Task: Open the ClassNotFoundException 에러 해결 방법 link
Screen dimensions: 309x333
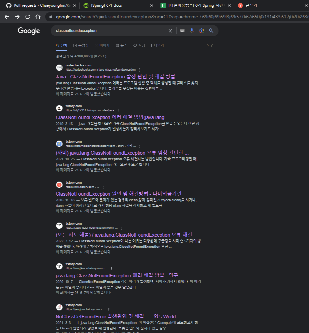Action: (113, 117)
